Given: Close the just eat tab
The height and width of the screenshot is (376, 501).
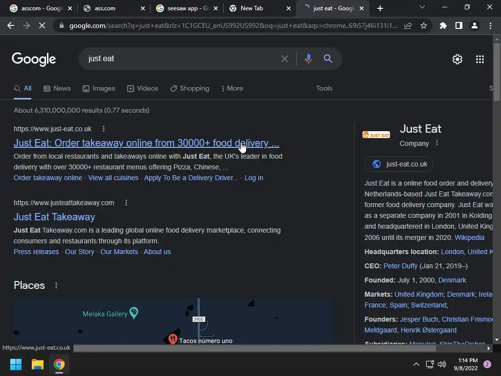Looking at the screenshot, I should coord(362,8).
